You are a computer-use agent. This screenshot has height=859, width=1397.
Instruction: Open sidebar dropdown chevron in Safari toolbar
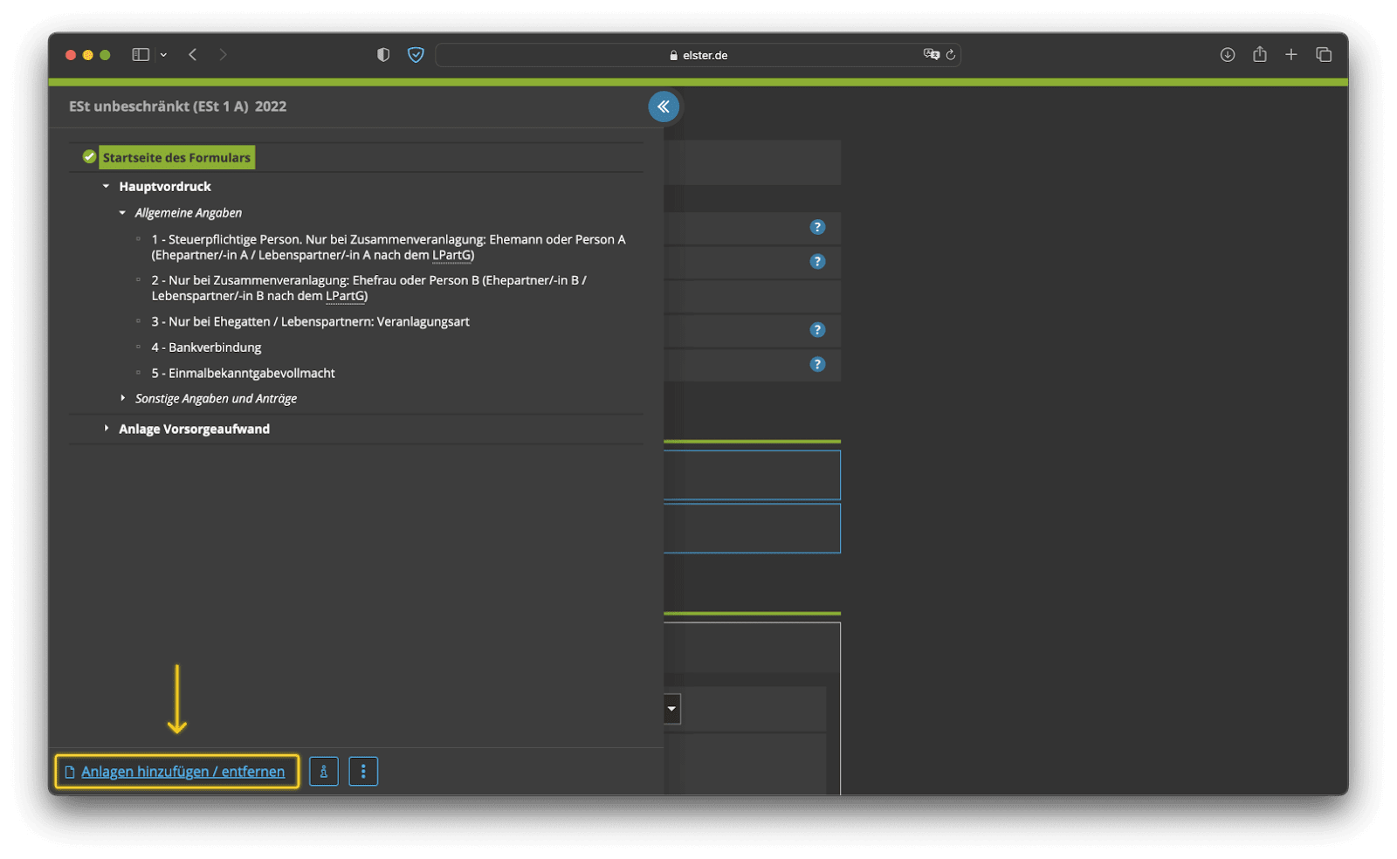point(163,54)
